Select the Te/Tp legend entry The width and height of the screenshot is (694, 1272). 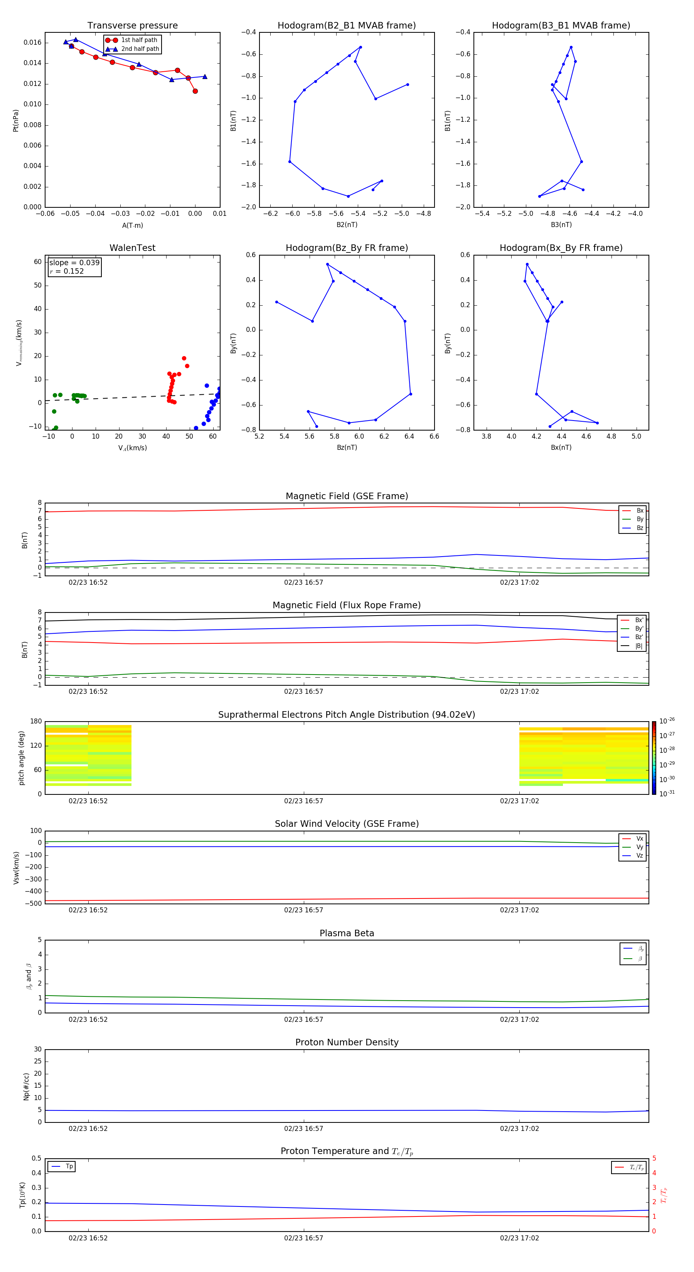coord(630,1167)
